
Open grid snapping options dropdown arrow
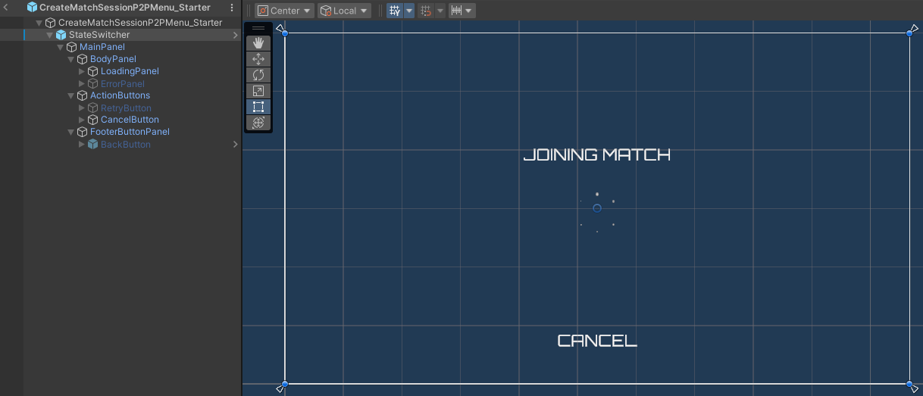(x=440, y=11)
